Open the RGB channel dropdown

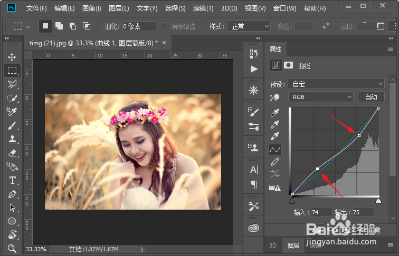pos(321,97)
